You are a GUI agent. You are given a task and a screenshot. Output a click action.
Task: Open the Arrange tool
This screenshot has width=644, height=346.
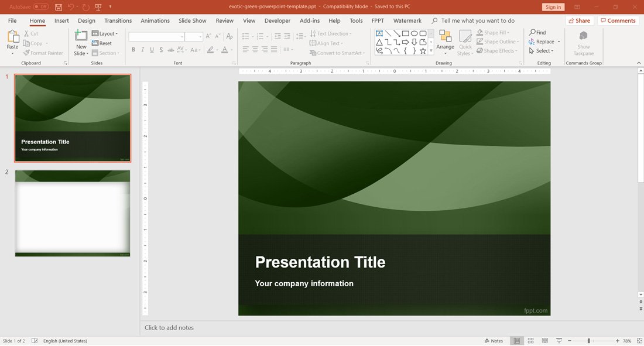tap(445, 37)
